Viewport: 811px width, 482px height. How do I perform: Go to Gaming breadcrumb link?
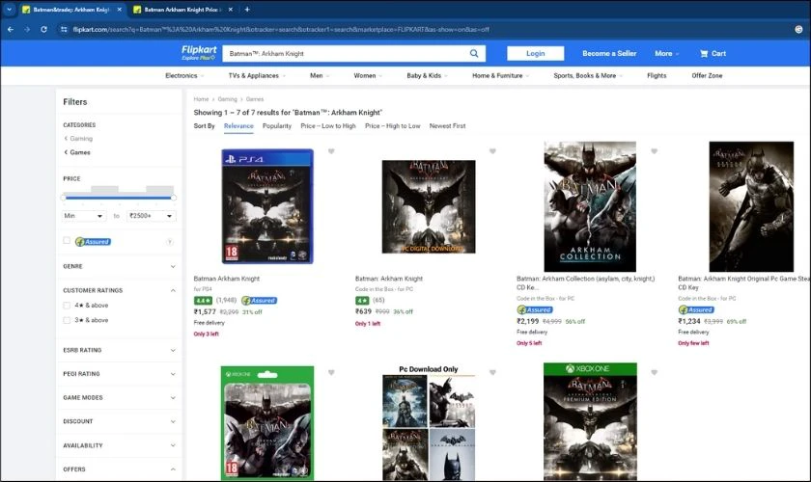pyautogui.click(x=227, y=99)
